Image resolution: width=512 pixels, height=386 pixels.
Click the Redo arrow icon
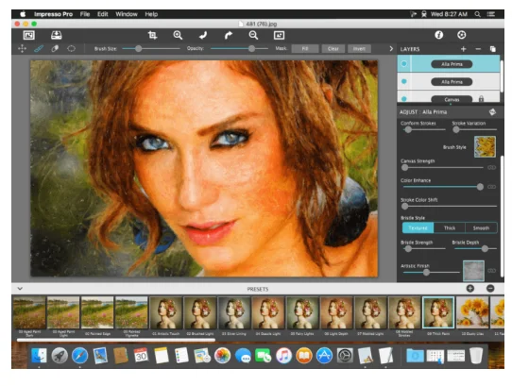point(229,35)
